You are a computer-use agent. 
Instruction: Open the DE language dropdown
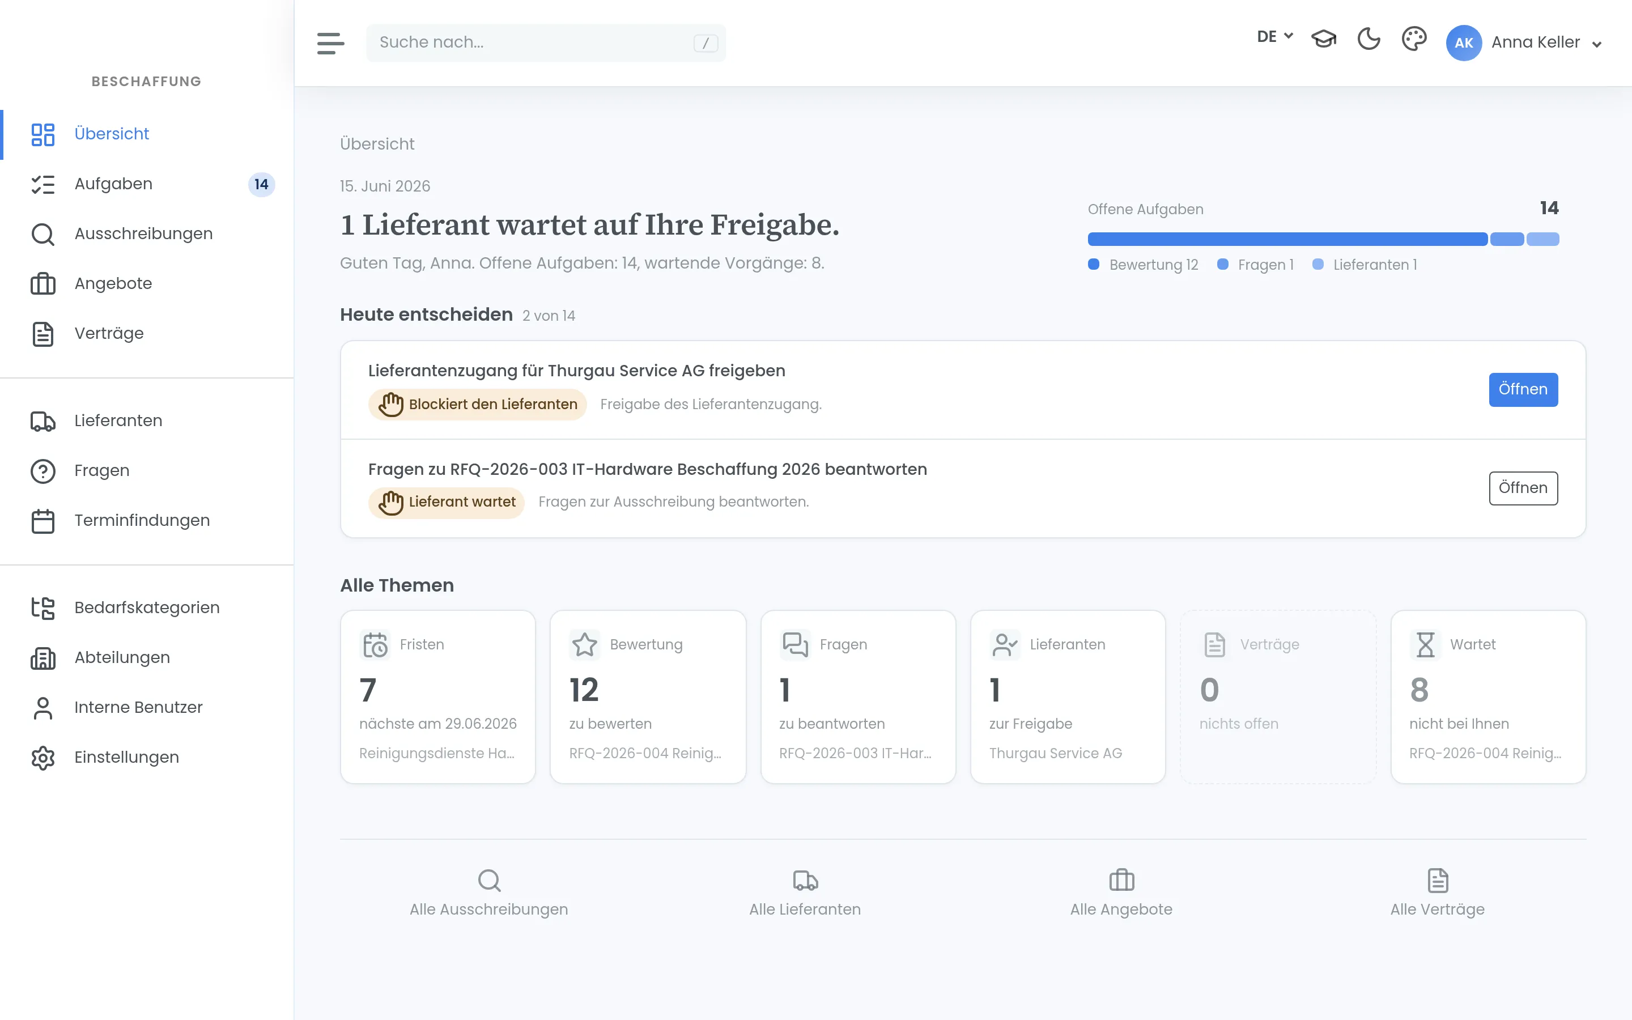pos(1274,36)
